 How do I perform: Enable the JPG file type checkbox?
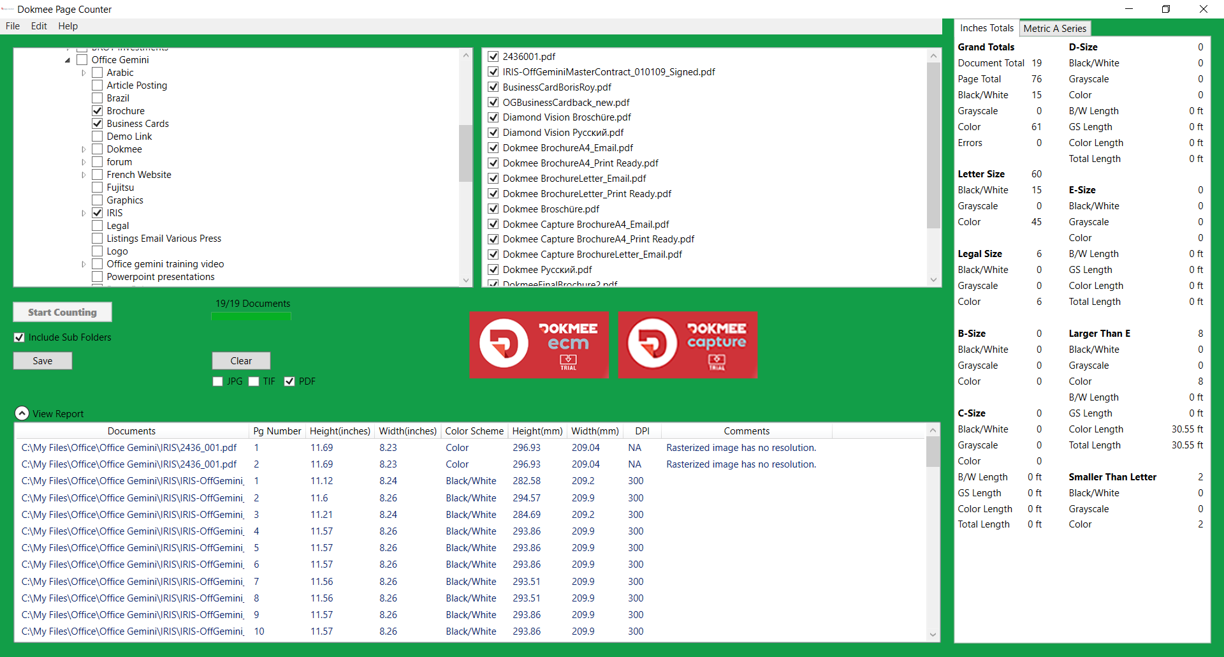click(218, 381)
